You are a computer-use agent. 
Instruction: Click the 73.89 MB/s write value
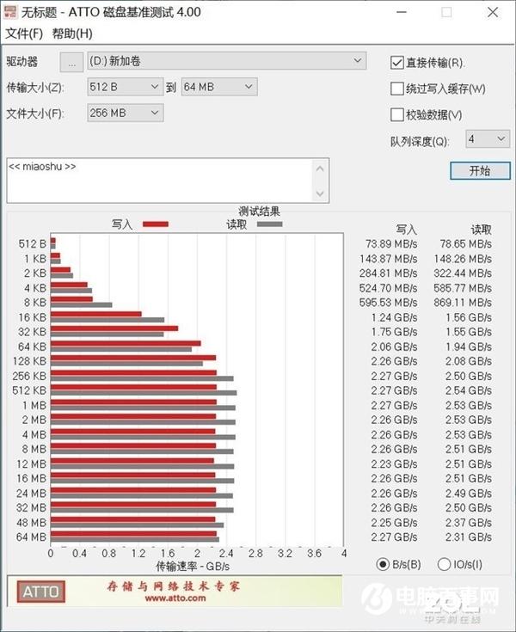tap(391, 244)
